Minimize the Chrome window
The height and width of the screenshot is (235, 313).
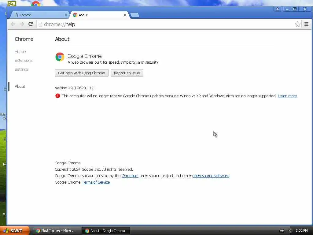287,9
